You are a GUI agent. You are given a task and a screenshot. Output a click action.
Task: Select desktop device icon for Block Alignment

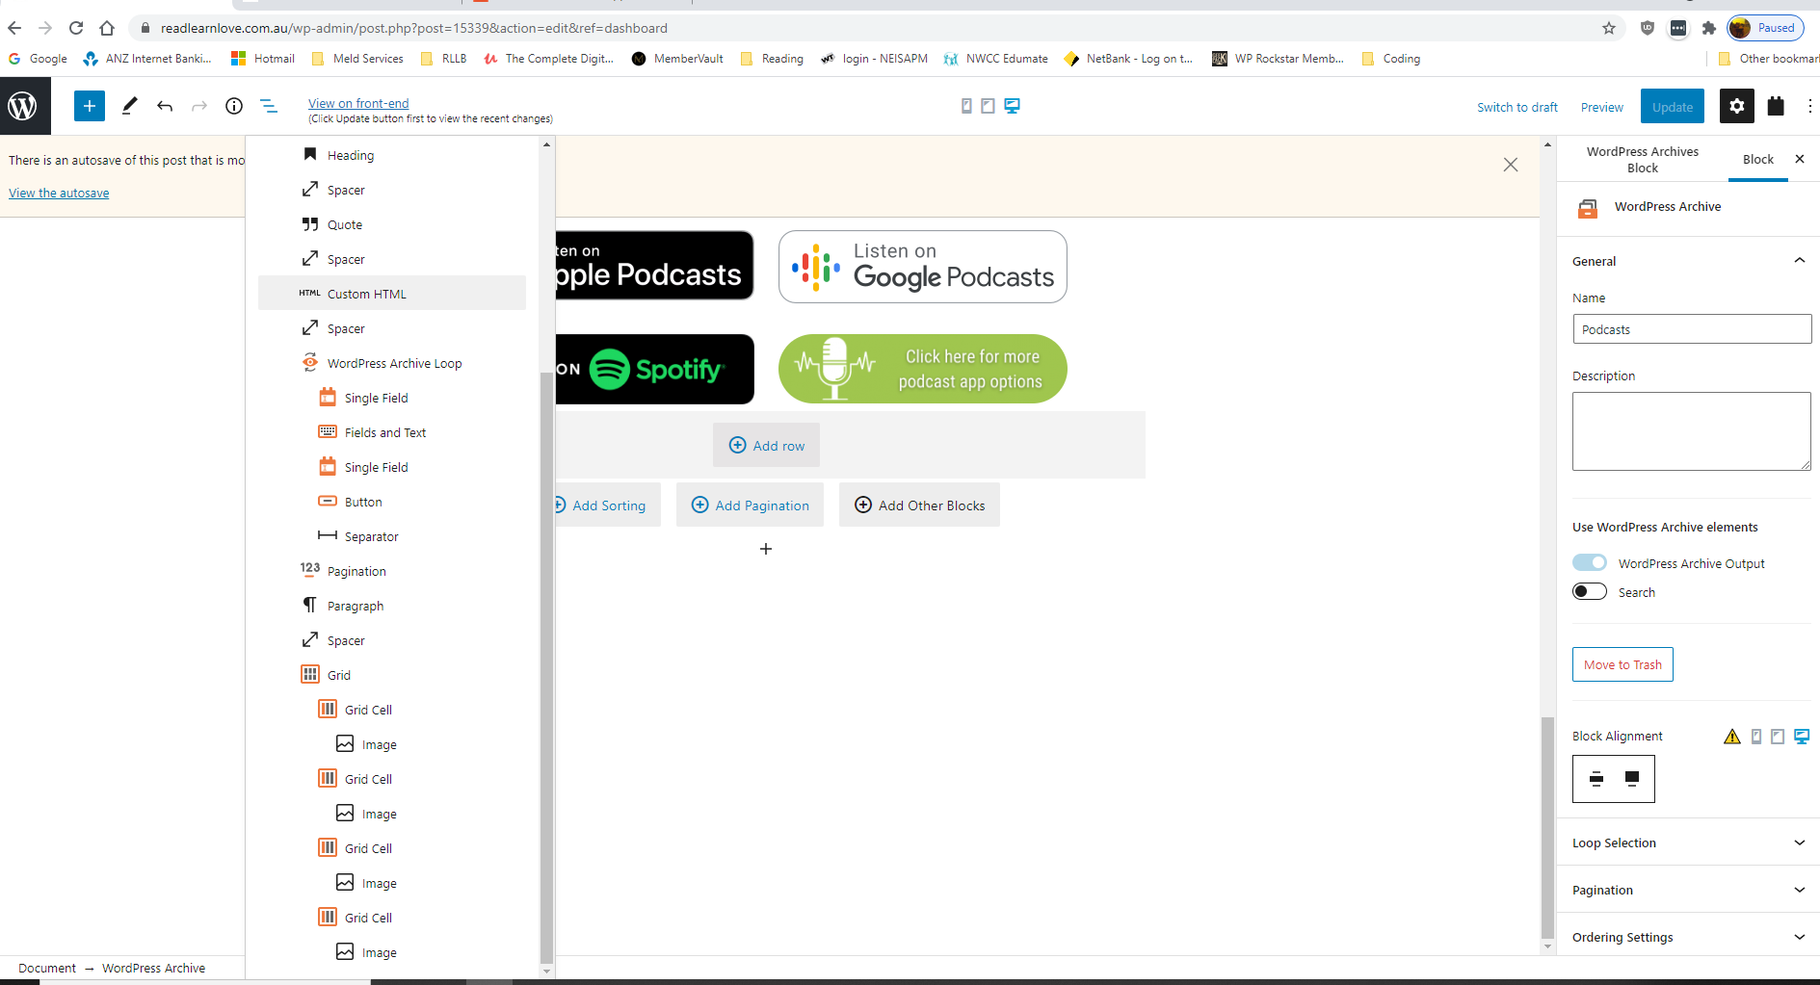coord(1802,737)
